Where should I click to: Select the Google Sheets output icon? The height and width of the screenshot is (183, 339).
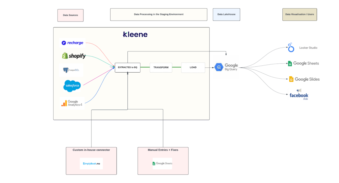(x=289, y=63)
